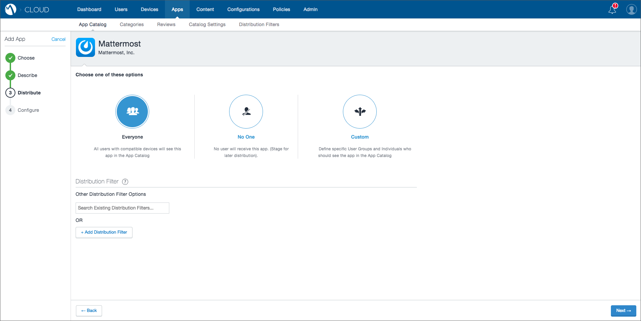Viewport: 641px width, 321px height.
Task: Go to the completed Describe step checkmark
Action: point(10,75)
